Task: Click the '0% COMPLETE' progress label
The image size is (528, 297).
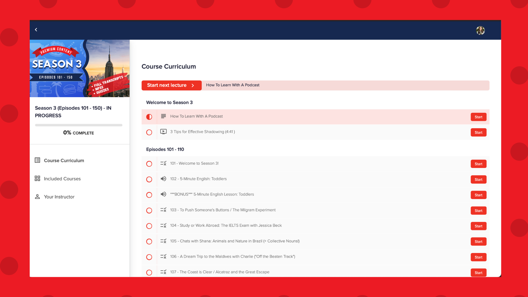Action: click(79, 133)
